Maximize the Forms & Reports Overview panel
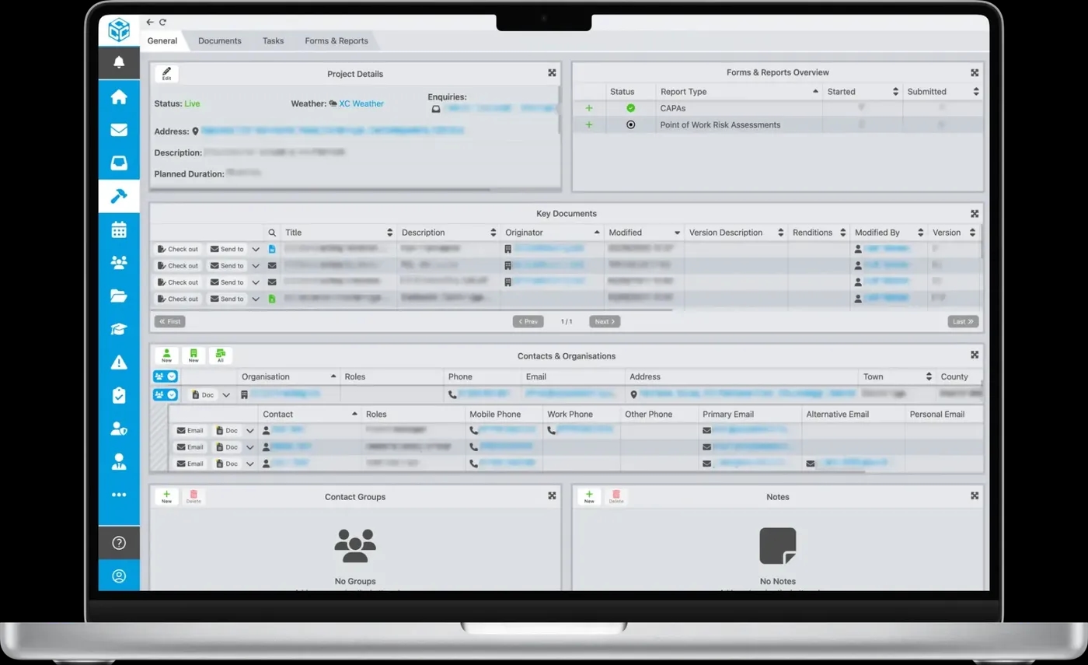1088x665 pixels. (x=975, y=73)
